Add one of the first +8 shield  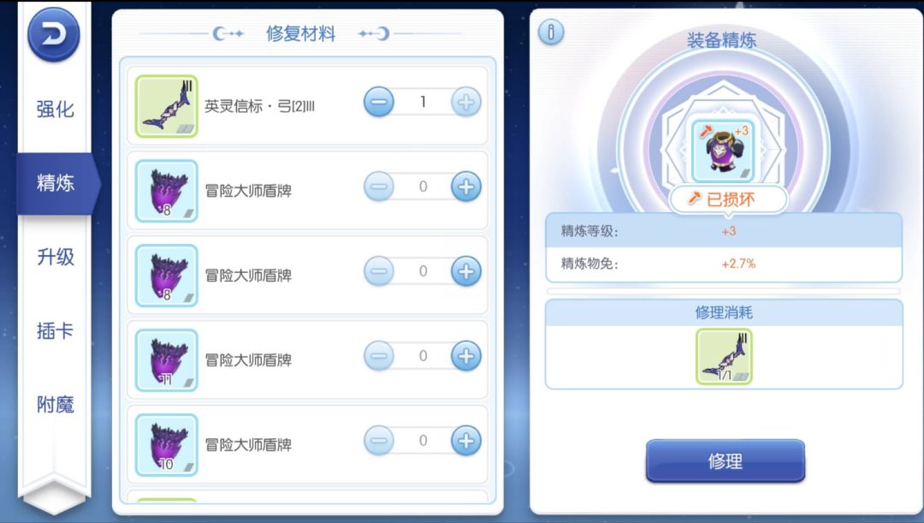466,187
